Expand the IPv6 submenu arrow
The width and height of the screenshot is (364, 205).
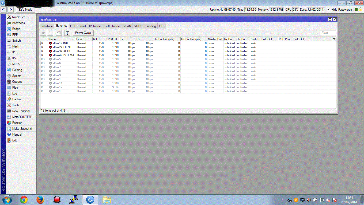point(33,58)
